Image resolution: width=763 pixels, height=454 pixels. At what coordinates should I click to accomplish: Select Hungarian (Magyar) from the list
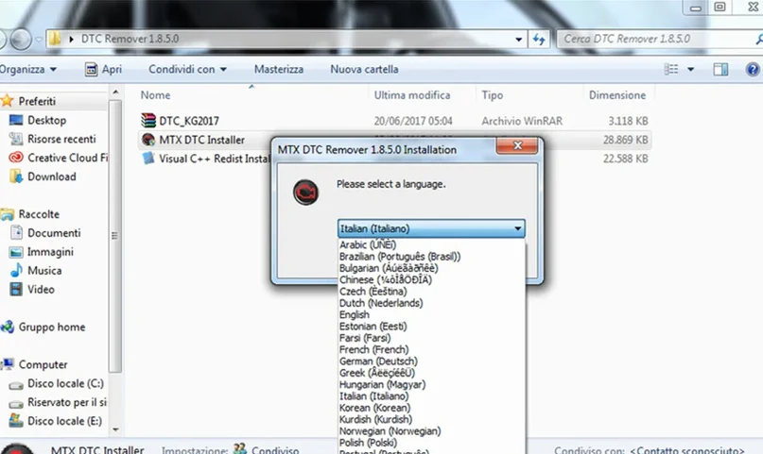(431, 384)
